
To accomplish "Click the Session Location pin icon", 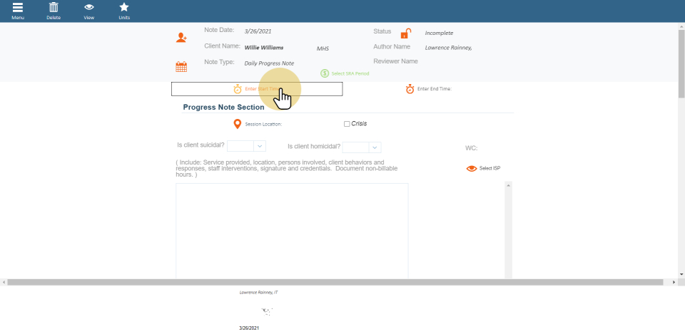I will [x=238, y=124].
